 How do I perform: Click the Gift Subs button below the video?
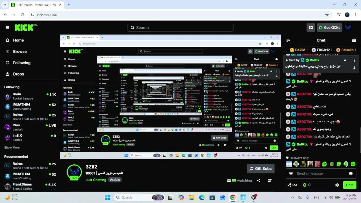coord(261,169)
